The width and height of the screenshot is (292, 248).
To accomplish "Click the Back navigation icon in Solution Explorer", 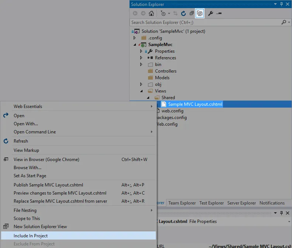I will (x=135, y=13).
